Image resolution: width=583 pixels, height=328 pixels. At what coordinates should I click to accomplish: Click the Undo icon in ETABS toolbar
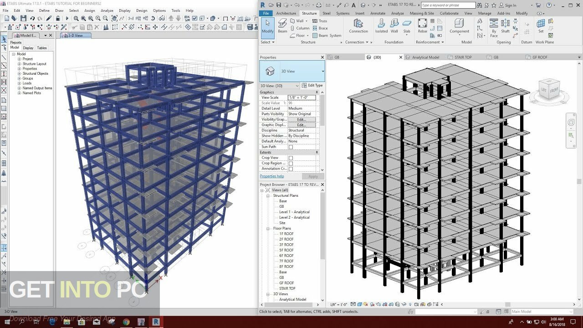coord(32,18)
